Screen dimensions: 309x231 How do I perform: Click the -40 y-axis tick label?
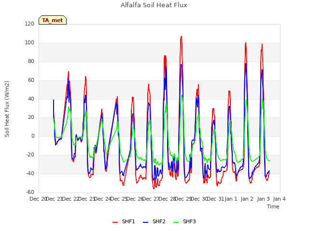tap(30, 173)
